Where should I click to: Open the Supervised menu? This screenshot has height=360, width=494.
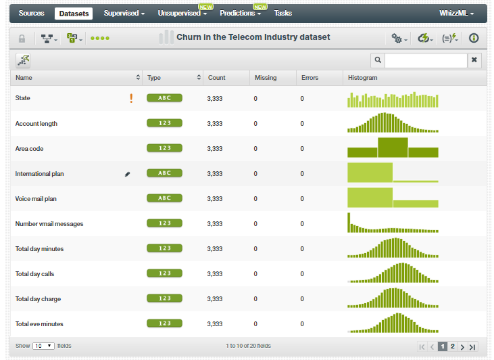click(124, 14)
